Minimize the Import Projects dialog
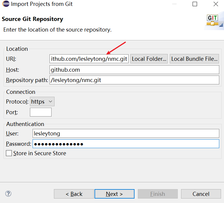Viewport: 224px width, 203px height. coord(174,4)
